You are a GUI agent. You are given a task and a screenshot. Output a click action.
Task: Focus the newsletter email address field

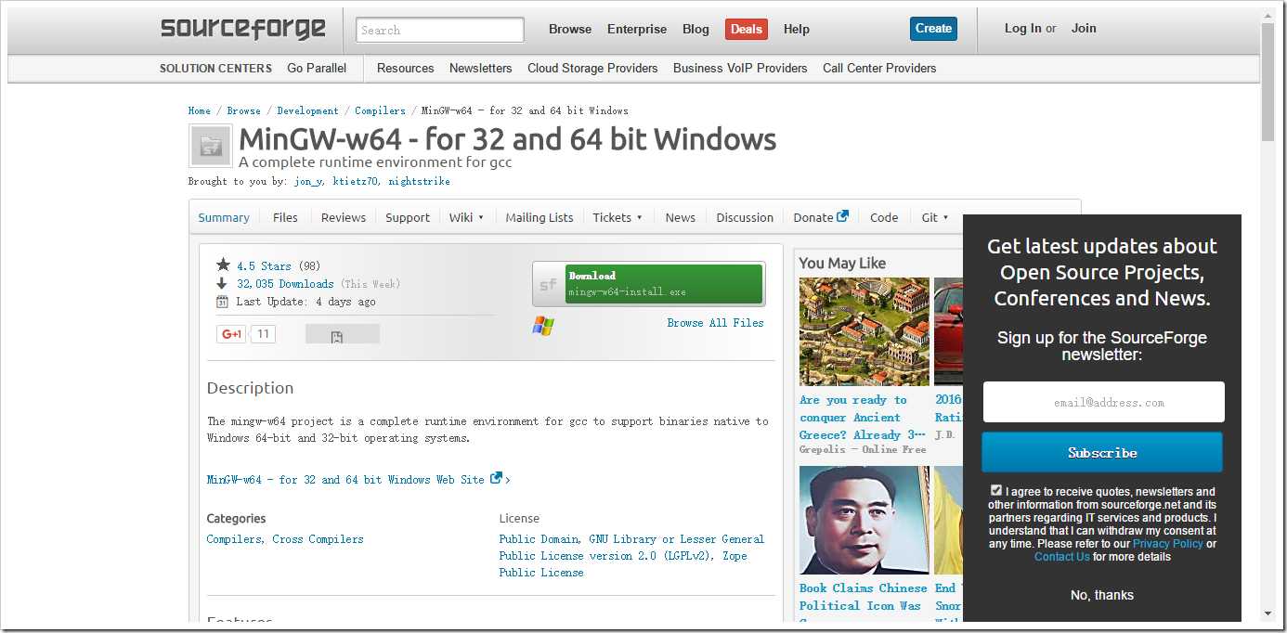click(1103, 403)
